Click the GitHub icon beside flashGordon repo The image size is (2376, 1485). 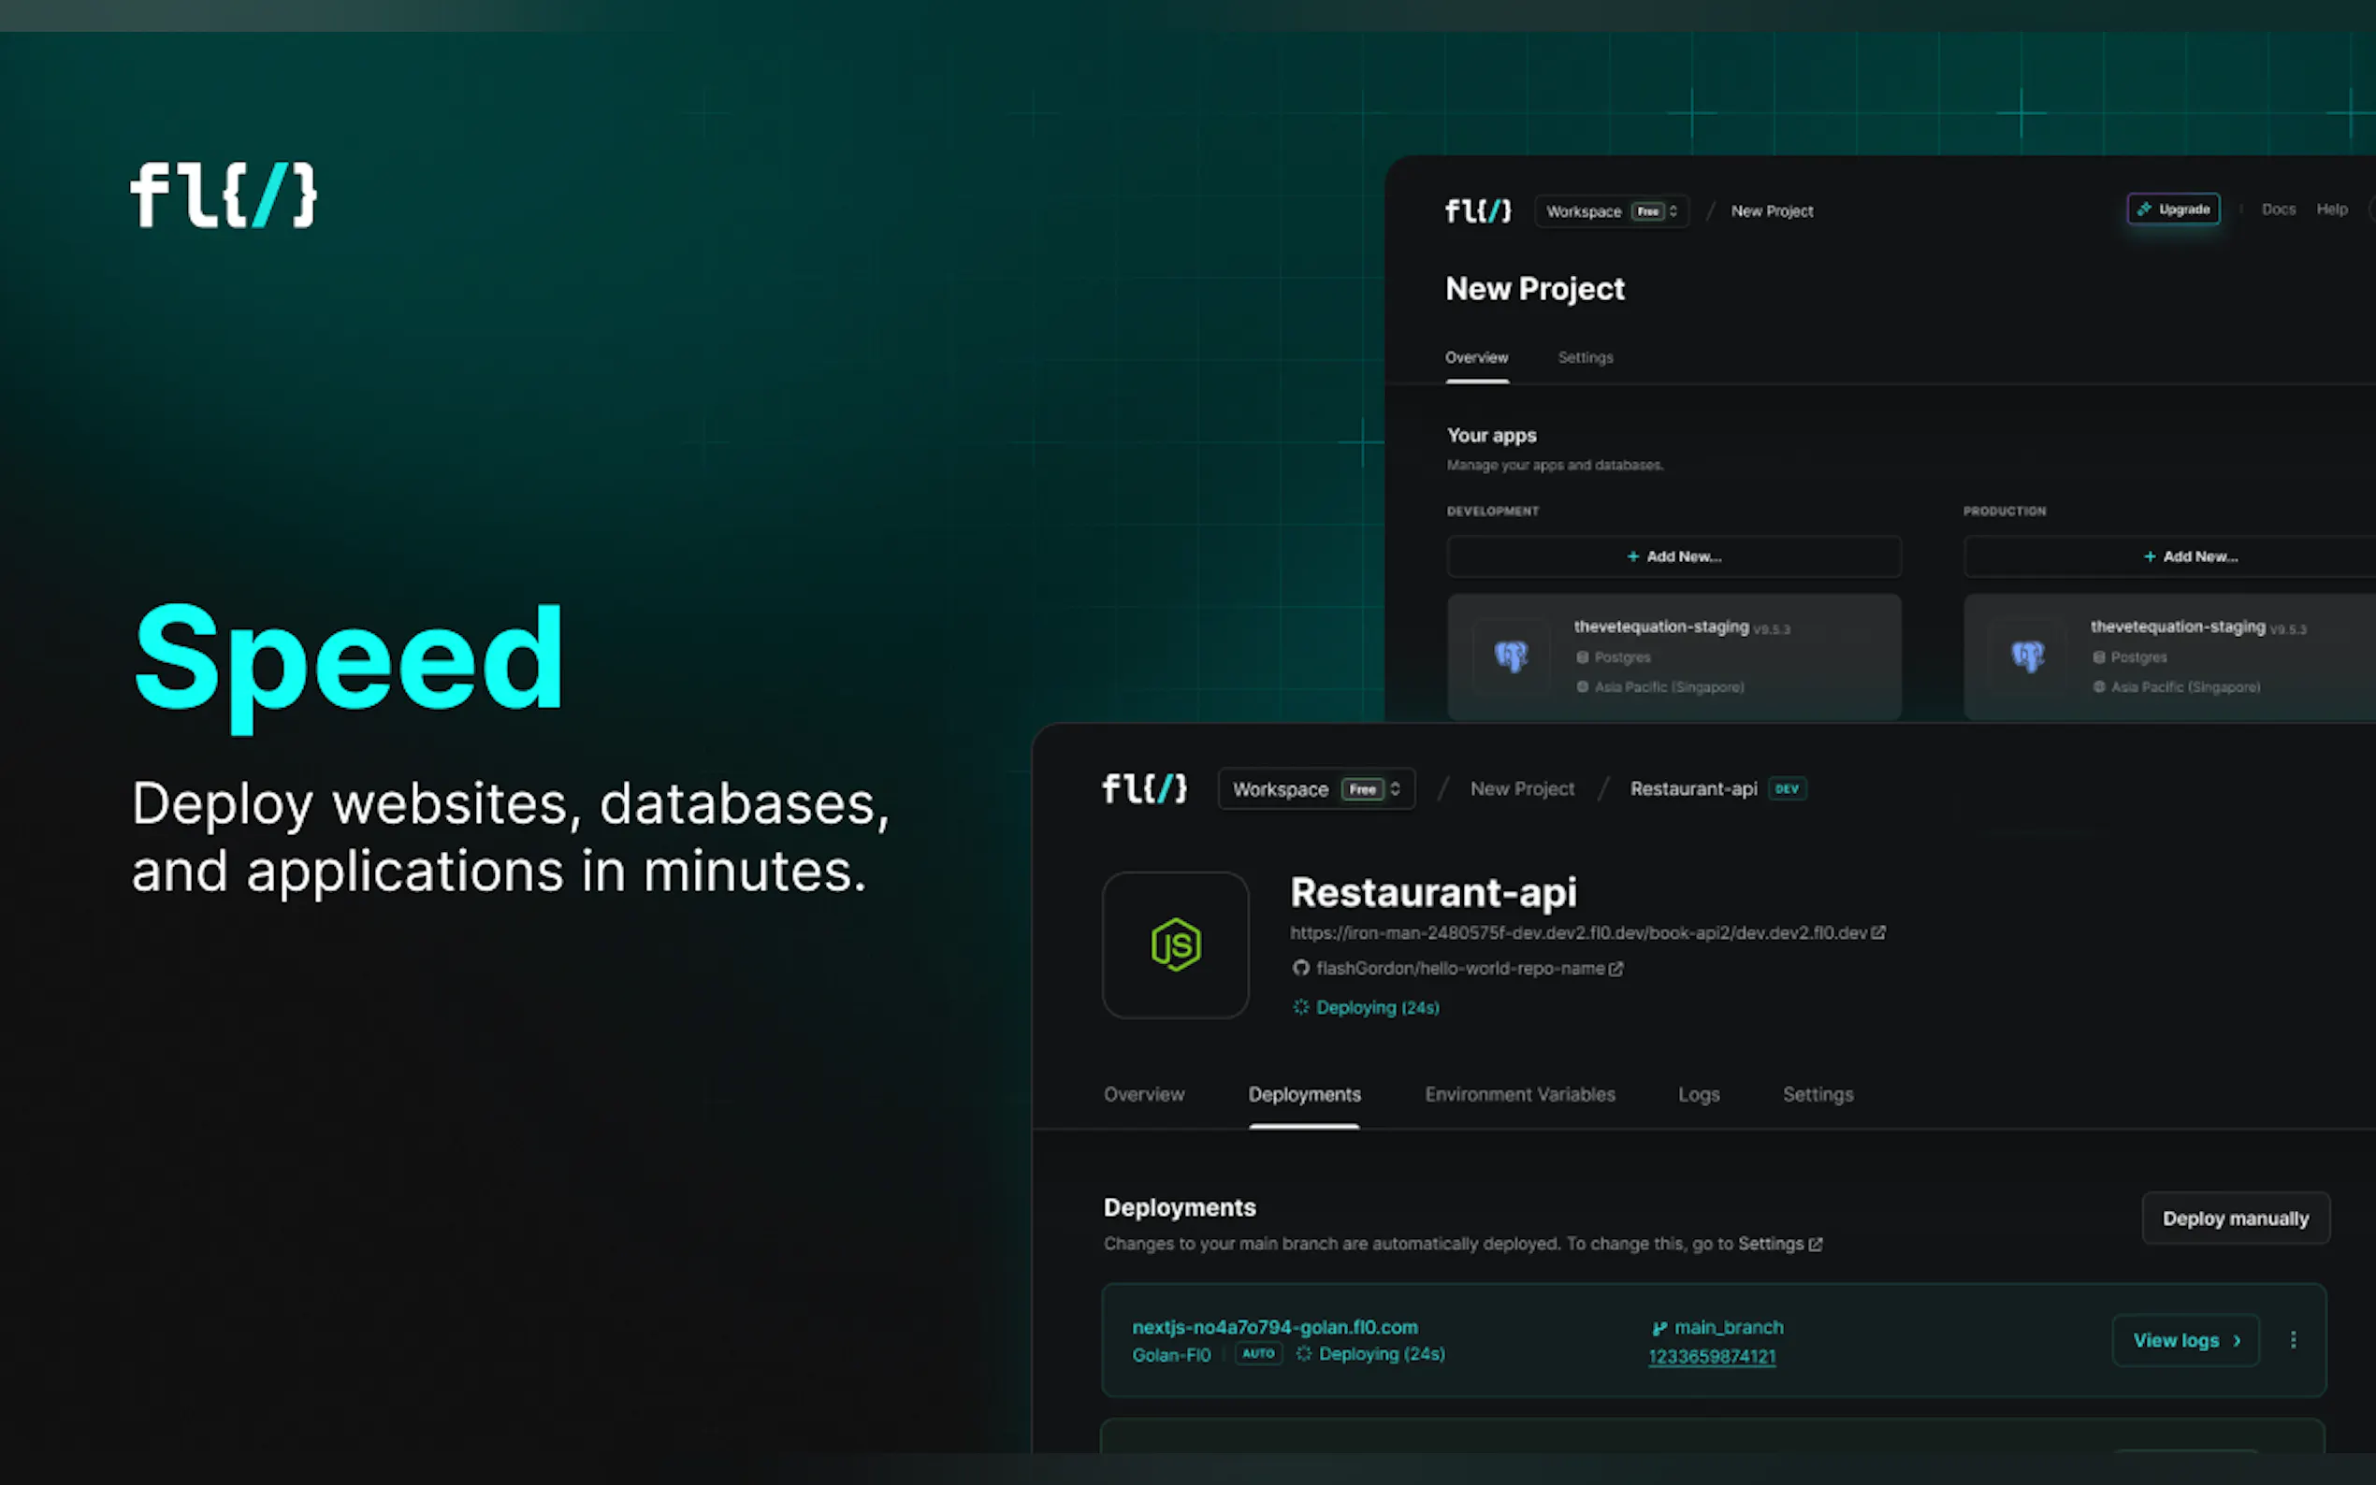[1300, 969]
